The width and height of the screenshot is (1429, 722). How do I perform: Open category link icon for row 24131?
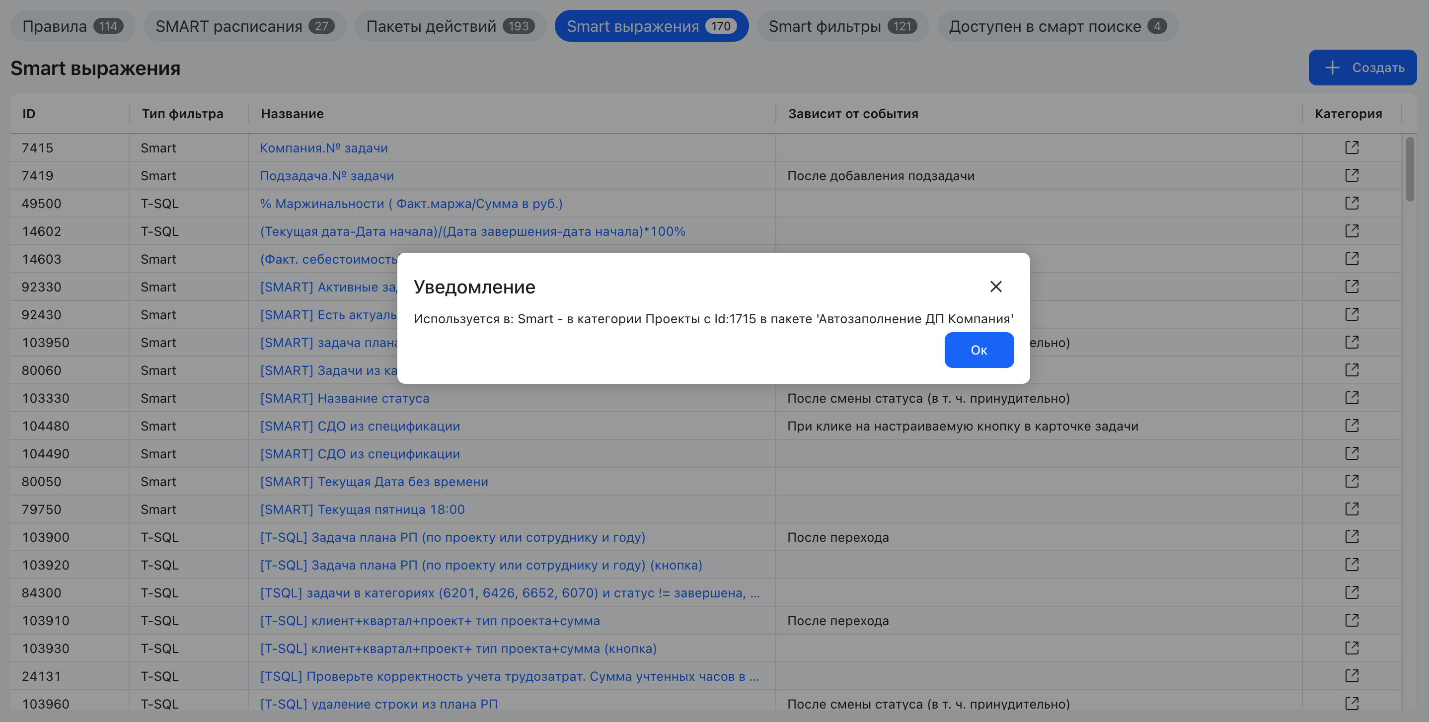(1352, 676)
